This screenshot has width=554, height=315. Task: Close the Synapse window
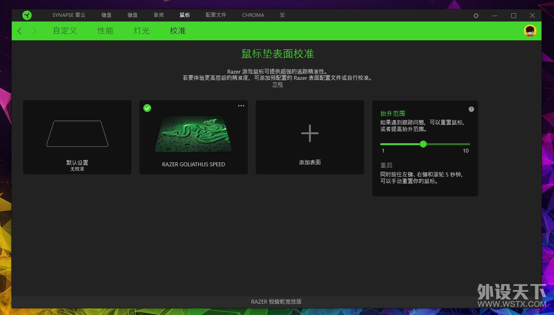tap(532, 16)
